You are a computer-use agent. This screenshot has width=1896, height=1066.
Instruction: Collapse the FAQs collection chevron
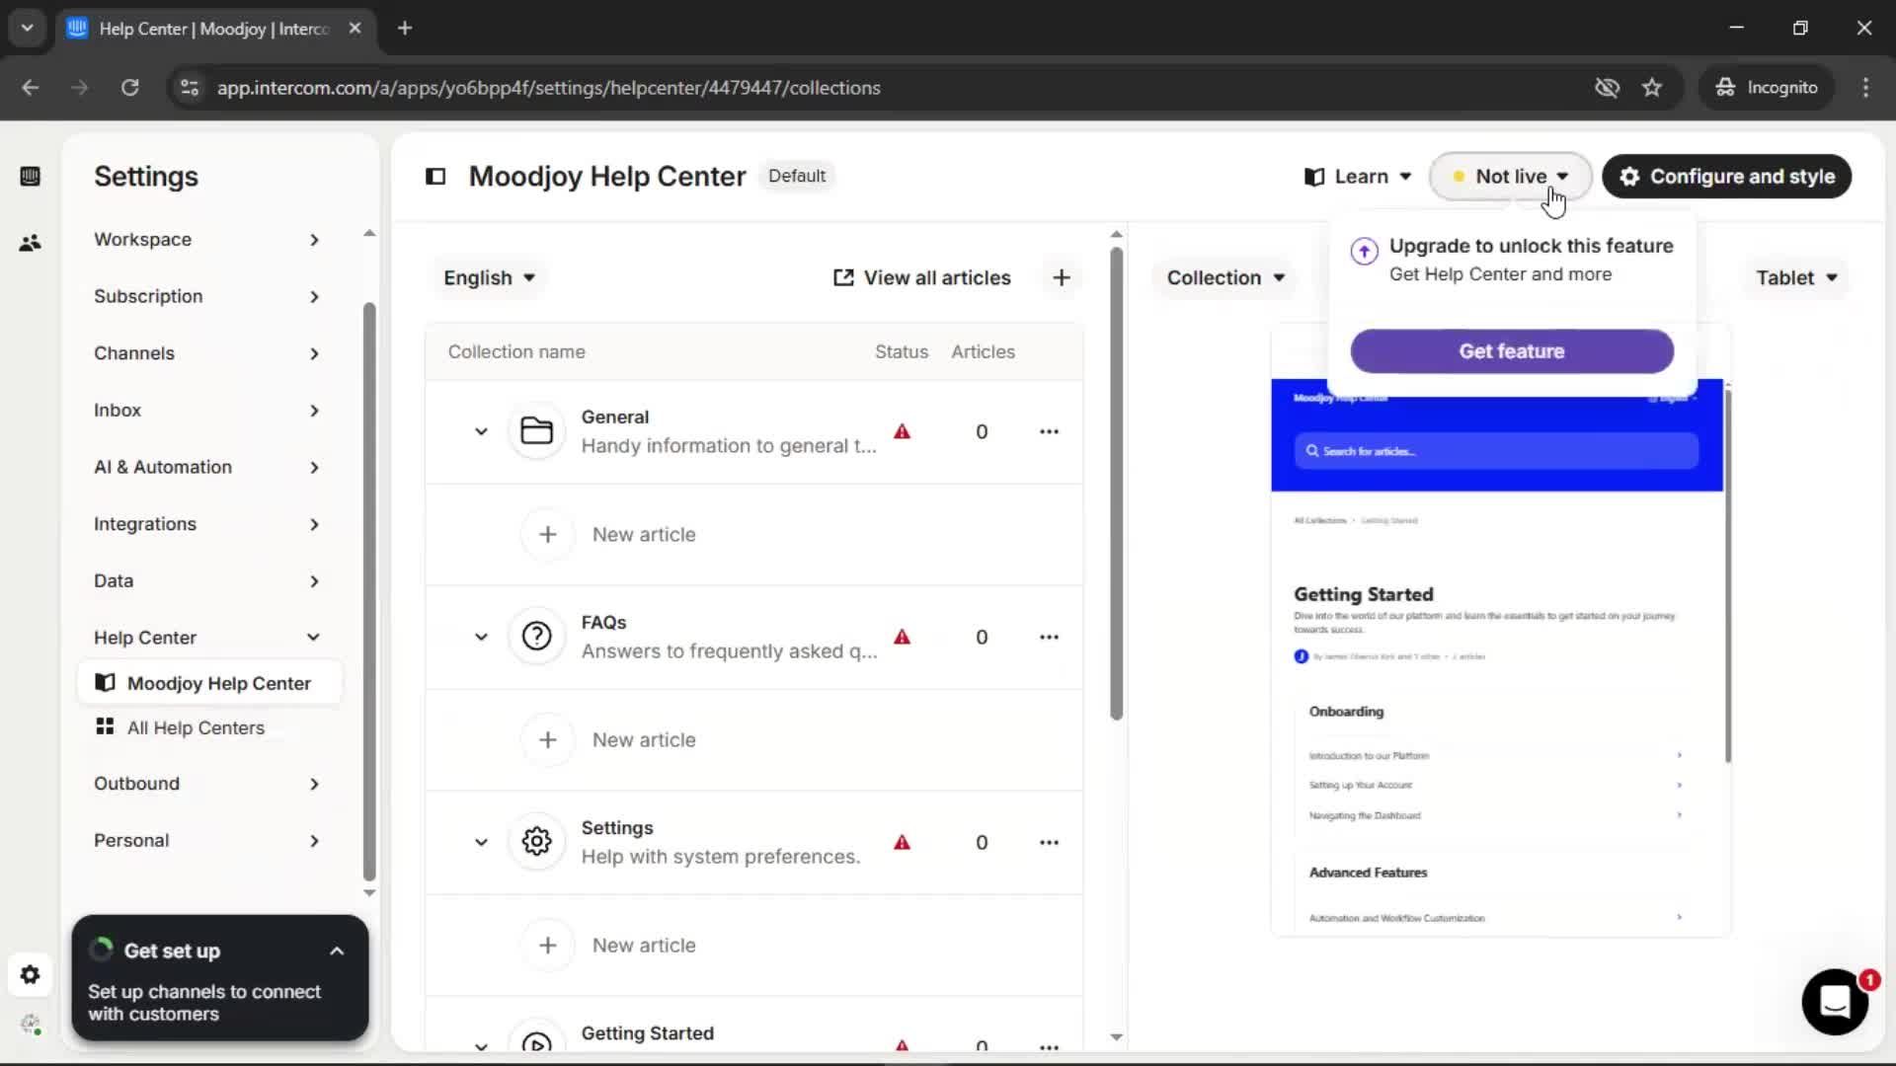pyautogui.click(x=481, y=637)
